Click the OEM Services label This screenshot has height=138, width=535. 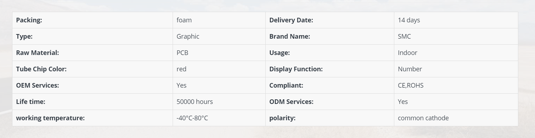point(37,85)
